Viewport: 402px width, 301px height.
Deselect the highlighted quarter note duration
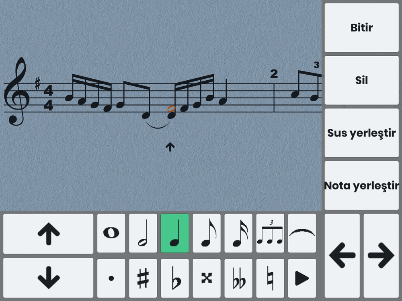tap(175, 233)
